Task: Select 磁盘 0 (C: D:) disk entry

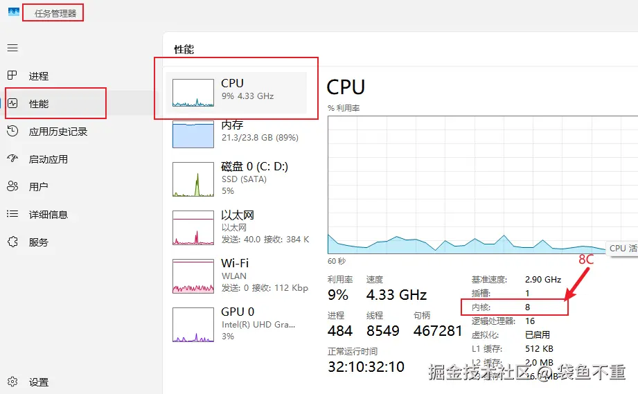Action: [x=236, y=179]
